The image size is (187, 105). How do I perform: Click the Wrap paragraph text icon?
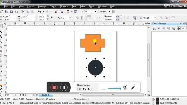[x=134, y=18]
